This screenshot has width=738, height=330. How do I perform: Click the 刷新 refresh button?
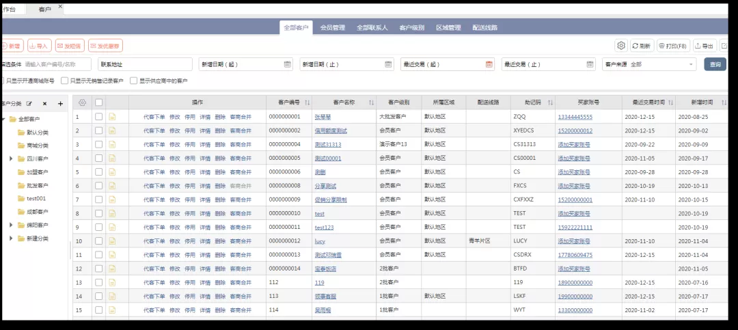[640, 46]
